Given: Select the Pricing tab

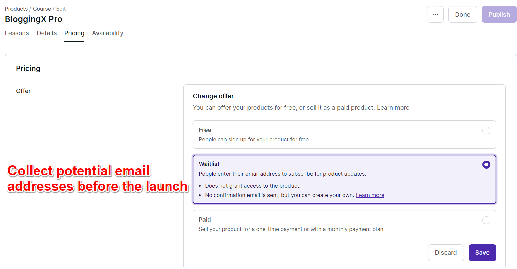Looking at the screenshot, I should tap(74, 33).
